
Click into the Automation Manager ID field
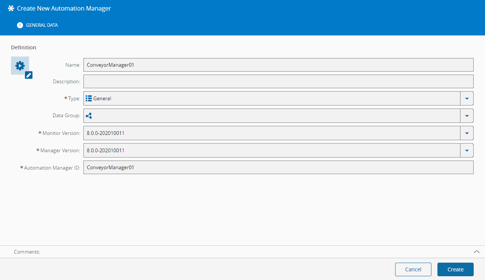pyautogui.click(x=278, y=167)
